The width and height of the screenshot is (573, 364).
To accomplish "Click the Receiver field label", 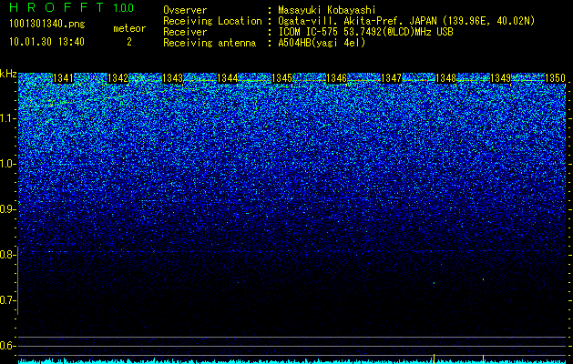I will tap(185, 32).
